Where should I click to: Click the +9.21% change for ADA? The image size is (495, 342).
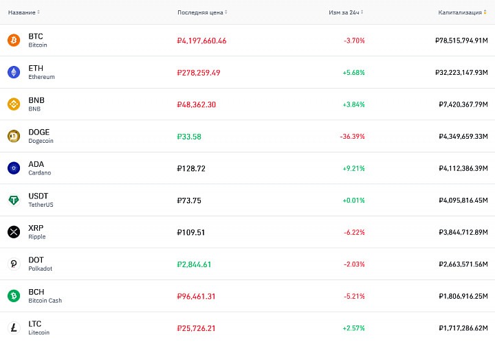pos(353,168)
